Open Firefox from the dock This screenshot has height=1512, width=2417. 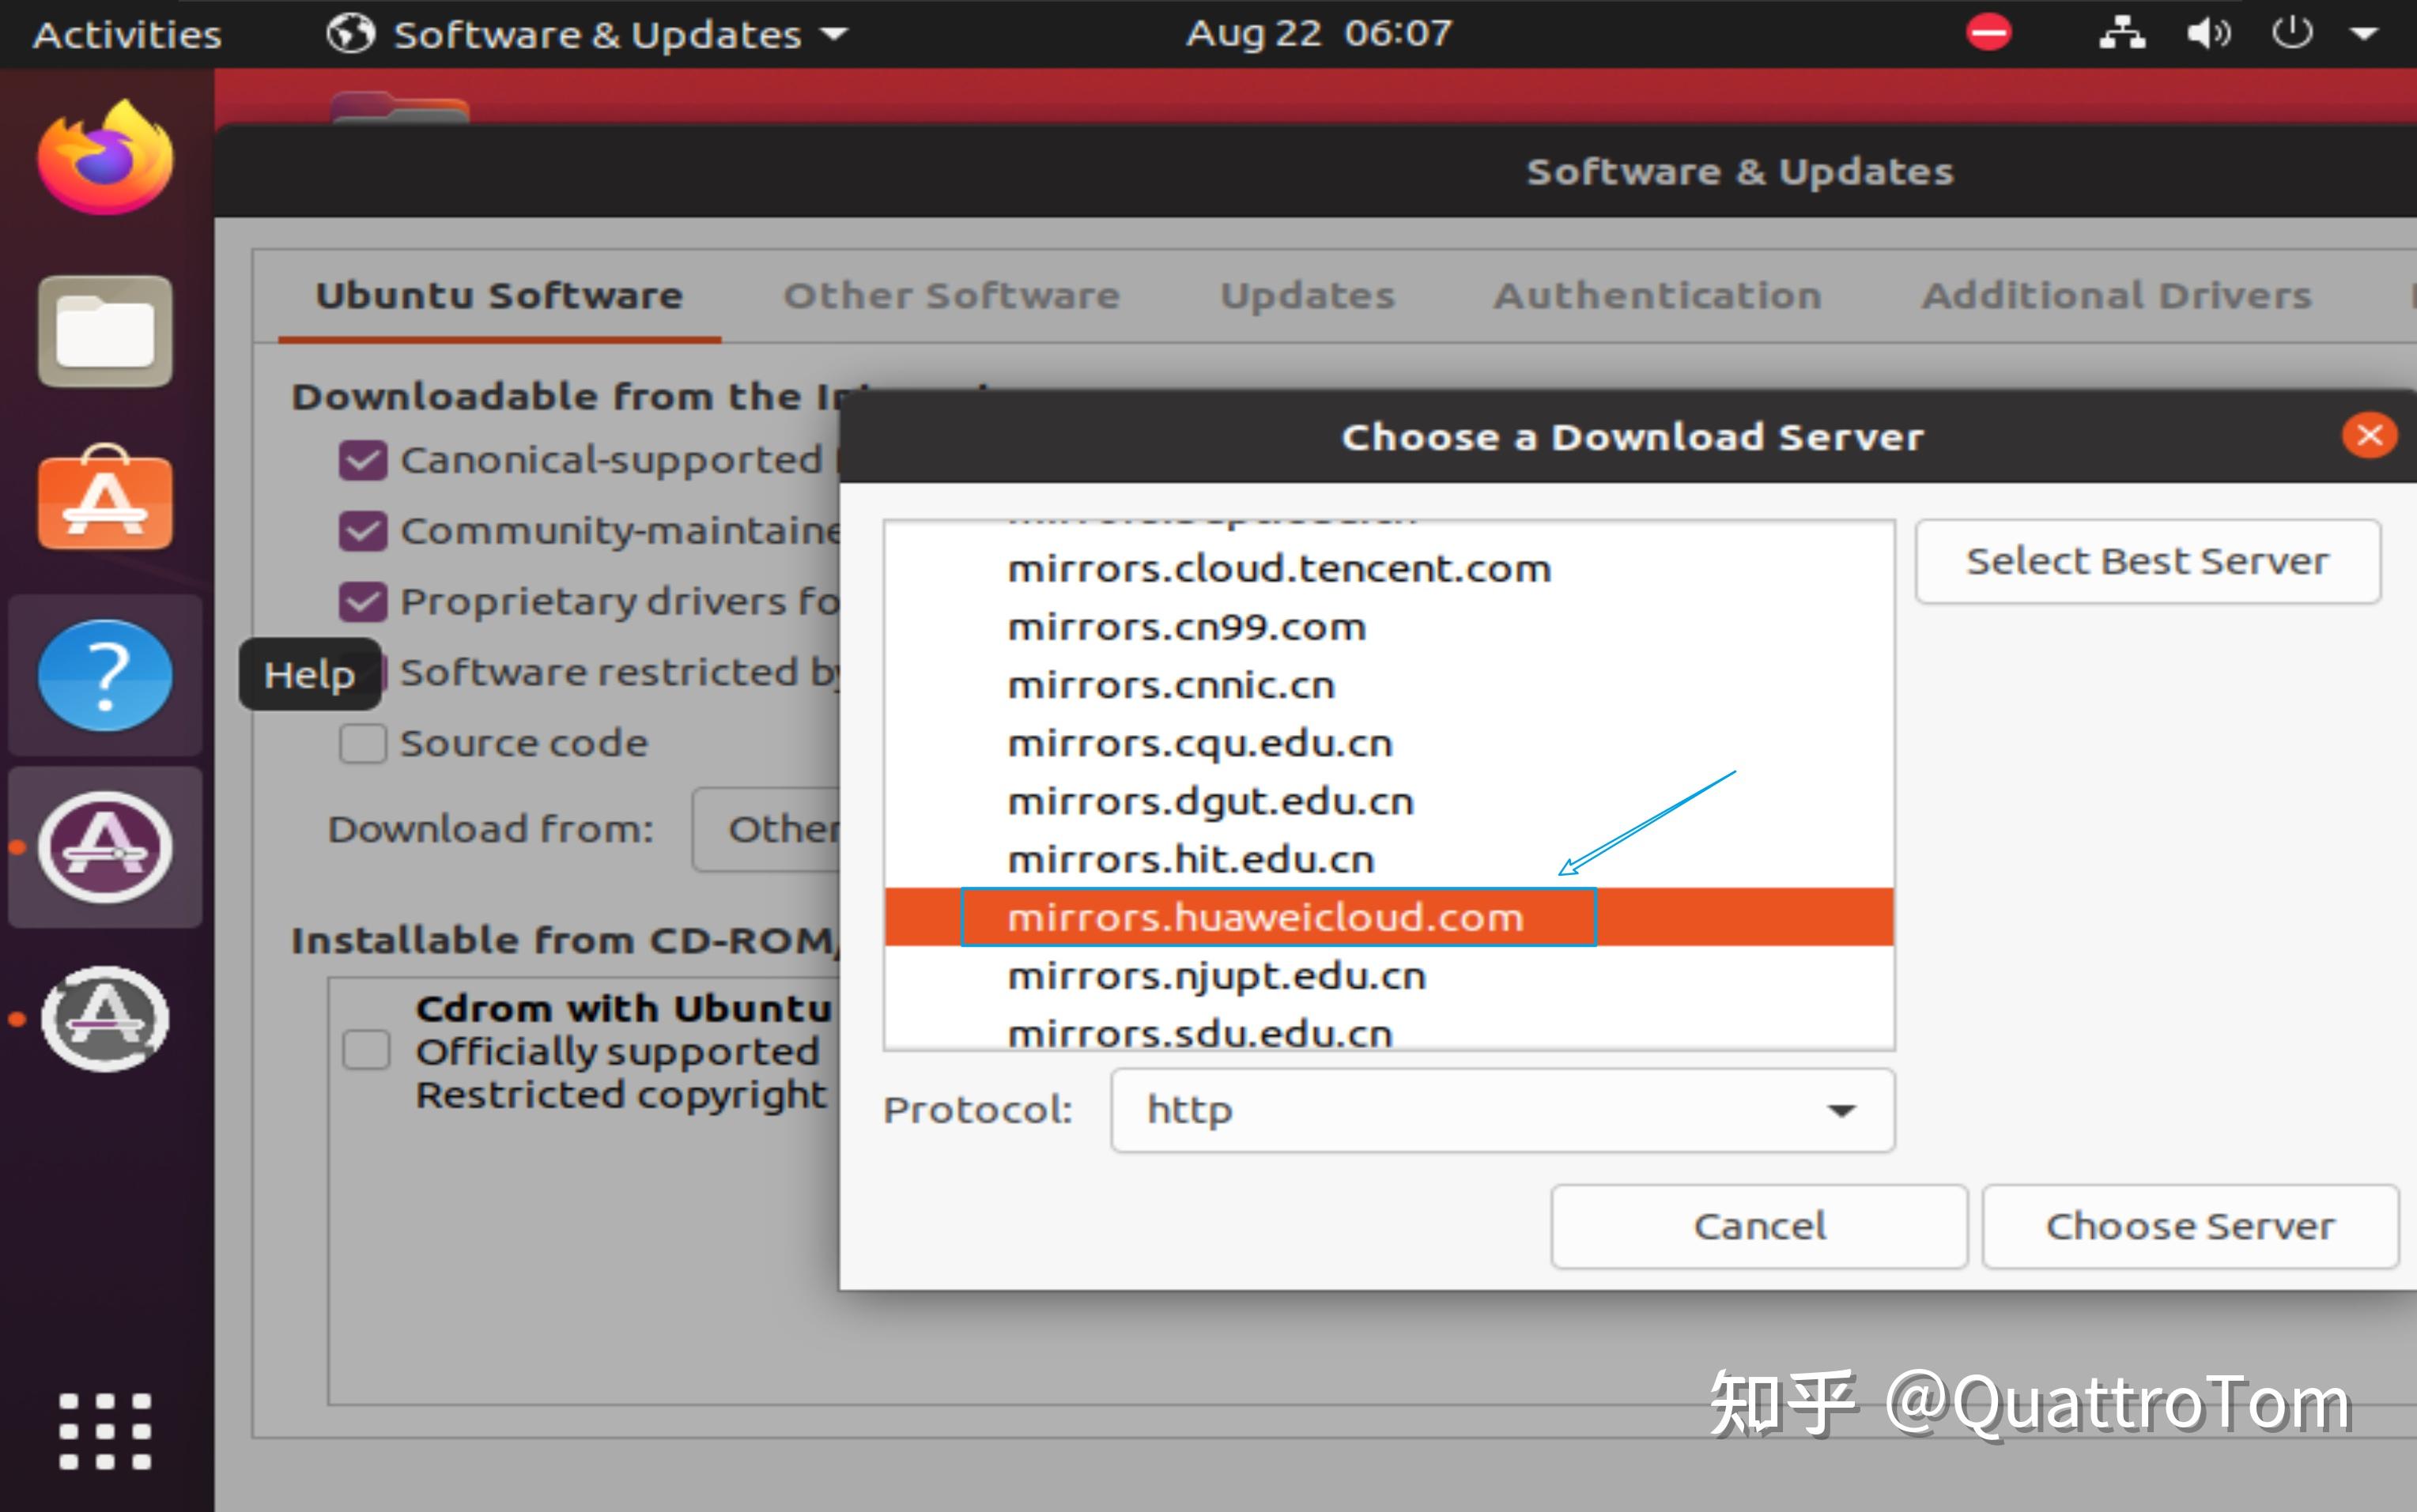coord(105,158)
